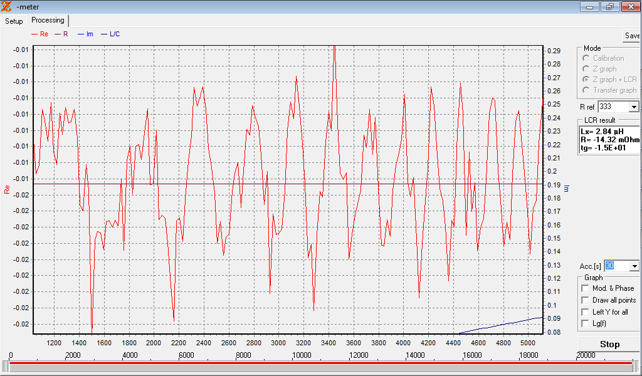Check the Left Y for all option

pos(585,311)
